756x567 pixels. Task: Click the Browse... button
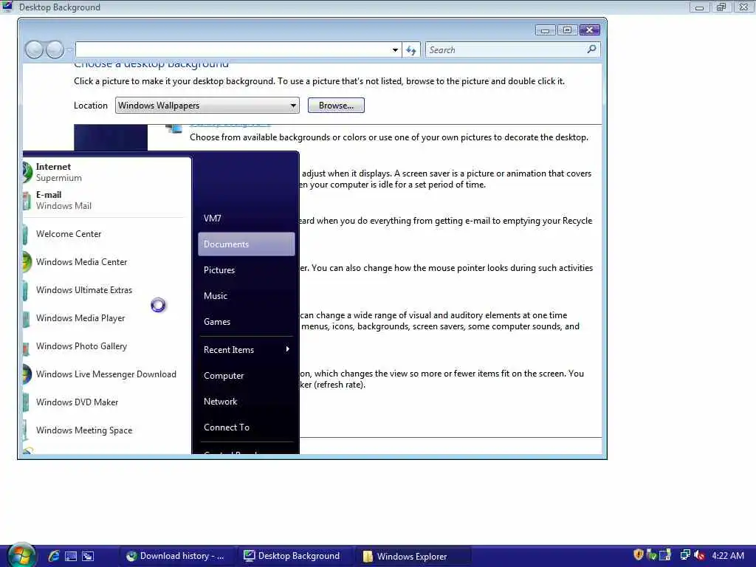pos(336,105)
